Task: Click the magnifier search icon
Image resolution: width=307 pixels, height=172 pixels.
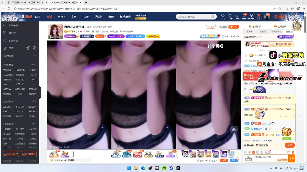Action: click(x=213, y=16)
